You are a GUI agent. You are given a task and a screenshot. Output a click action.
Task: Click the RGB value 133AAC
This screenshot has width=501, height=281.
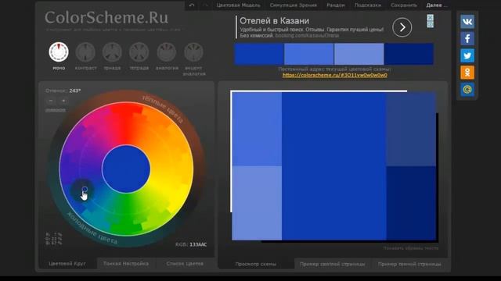pos(198,244)
